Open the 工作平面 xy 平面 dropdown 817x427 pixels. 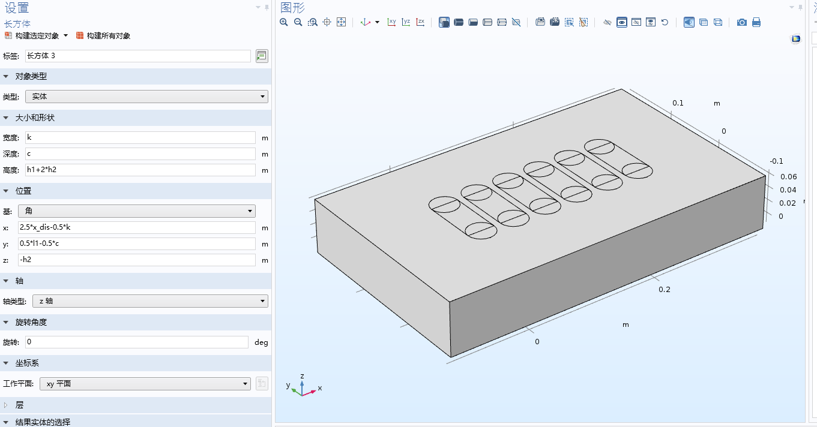point(145,384)
